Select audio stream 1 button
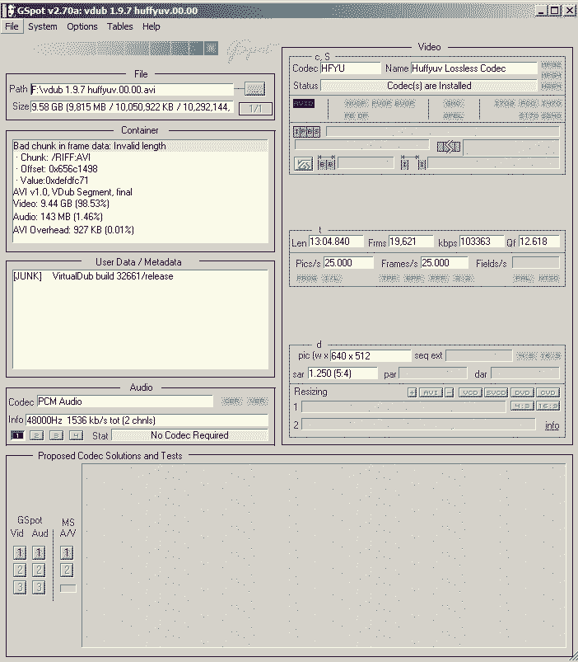Screen dimensions: 578x662 (17, 435)
